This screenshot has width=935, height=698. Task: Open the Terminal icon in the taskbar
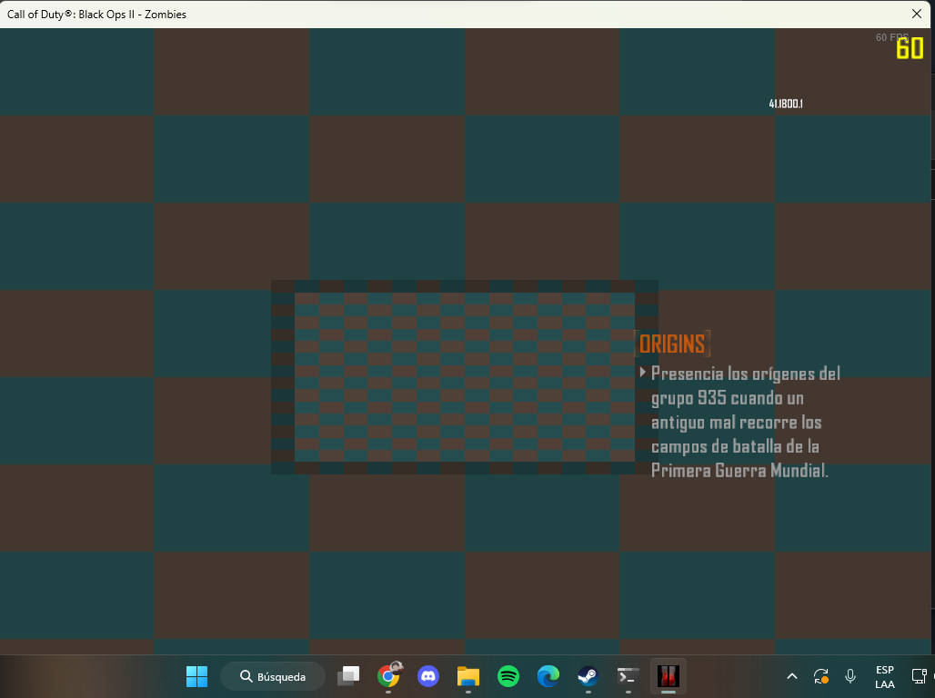(628, 676)
